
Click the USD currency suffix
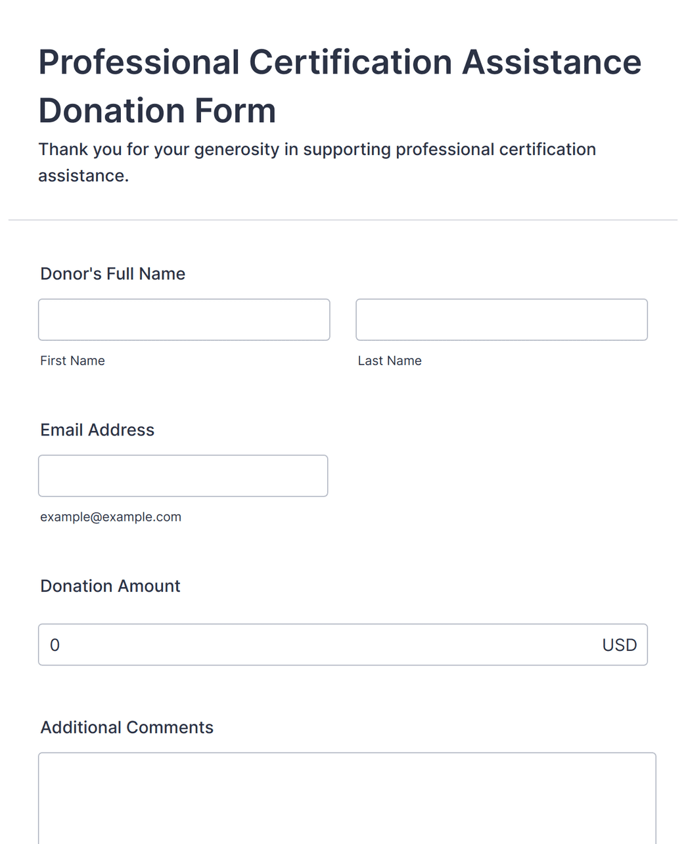click(x=620, y=645)
